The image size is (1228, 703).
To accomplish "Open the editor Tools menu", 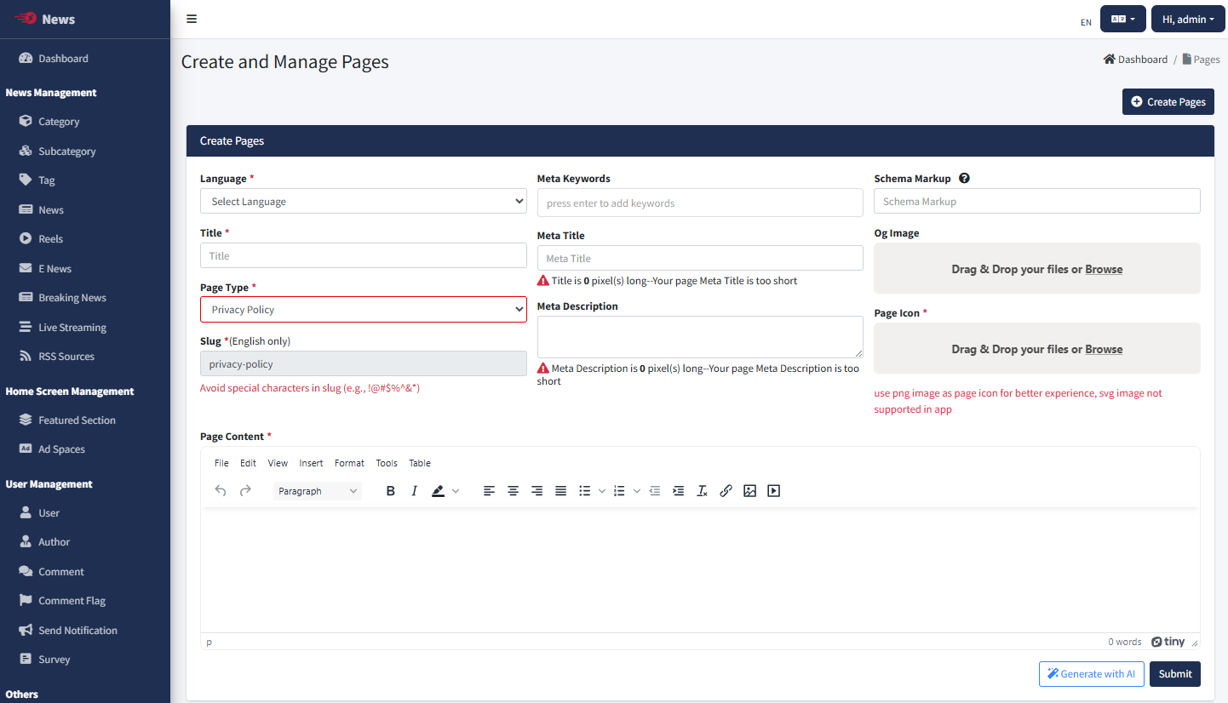I will pos(387,463).
